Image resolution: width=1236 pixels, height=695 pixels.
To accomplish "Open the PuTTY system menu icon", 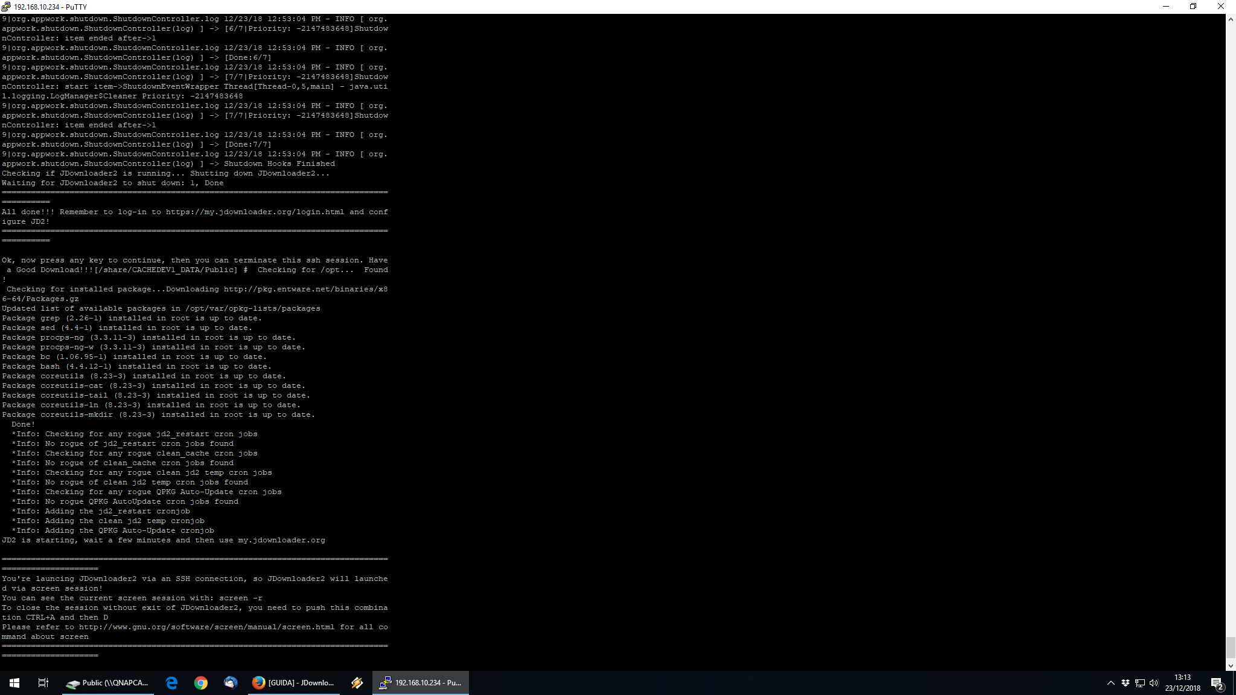I will click(x=6, y=7).
